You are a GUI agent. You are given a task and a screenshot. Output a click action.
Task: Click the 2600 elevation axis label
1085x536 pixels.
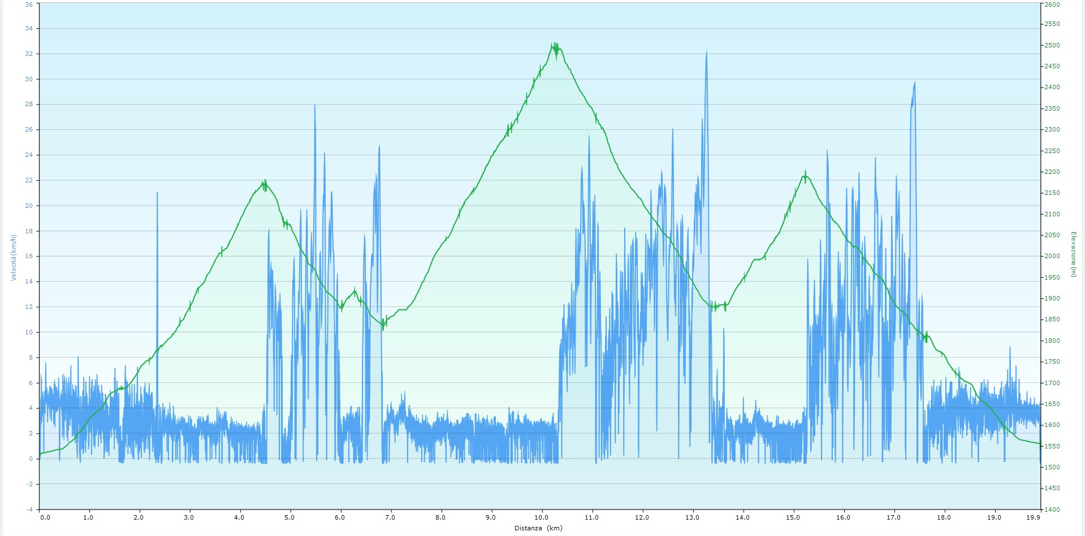pos(1052,5)
